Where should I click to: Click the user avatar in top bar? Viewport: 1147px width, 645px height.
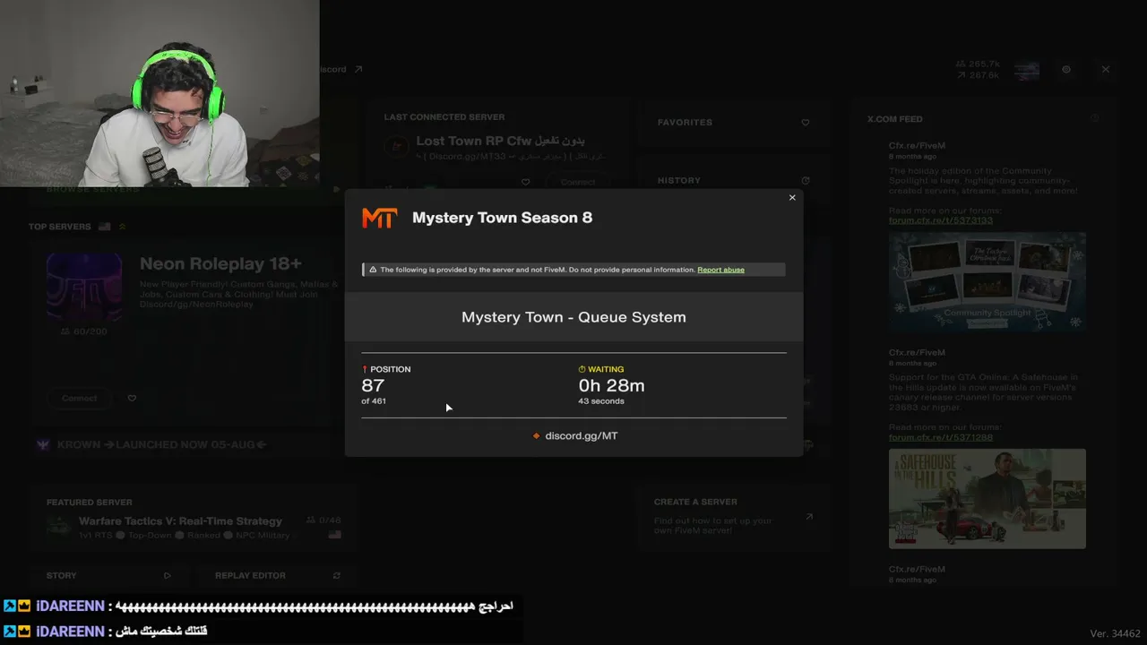pos(1027,70)
